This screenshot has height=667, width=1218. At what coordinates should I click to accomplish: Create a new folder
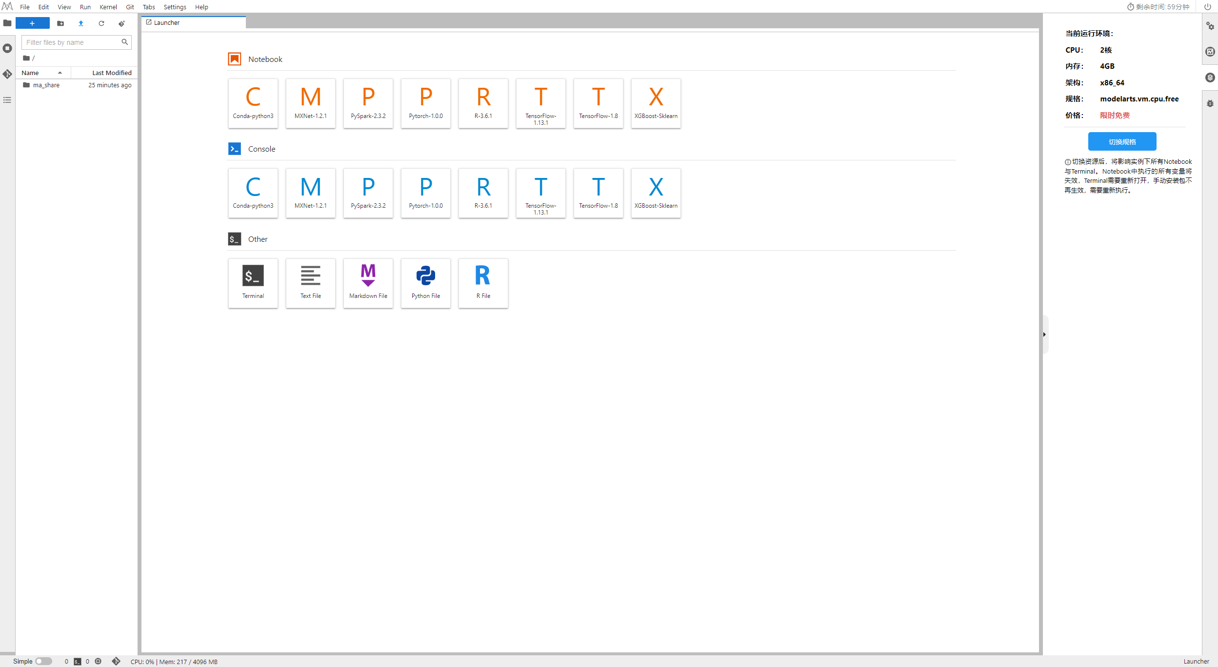tap(60, 23)
